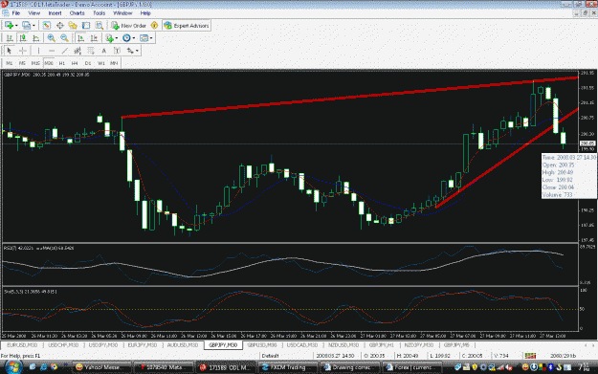Image resolution: width=598 pixels, height=374 pixels.
Task: Open the Data Window crosshair-circle icon
Action: tap(60, 26)
